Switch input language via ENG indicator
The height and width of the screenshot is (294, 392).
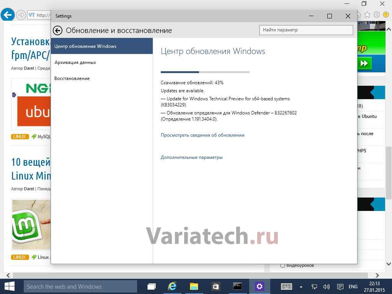(x=353, y=287)
